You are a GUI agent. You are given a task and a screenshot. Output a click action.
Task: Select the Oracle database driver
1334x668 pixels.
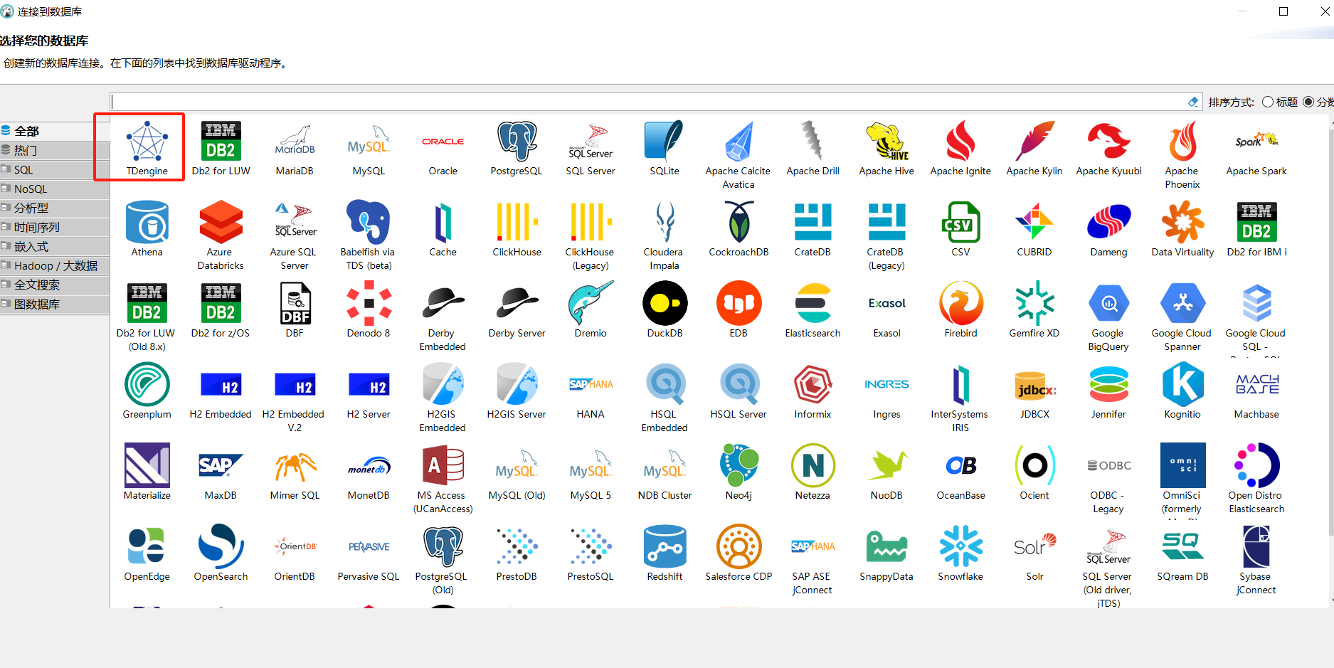[x=443, y=148]
